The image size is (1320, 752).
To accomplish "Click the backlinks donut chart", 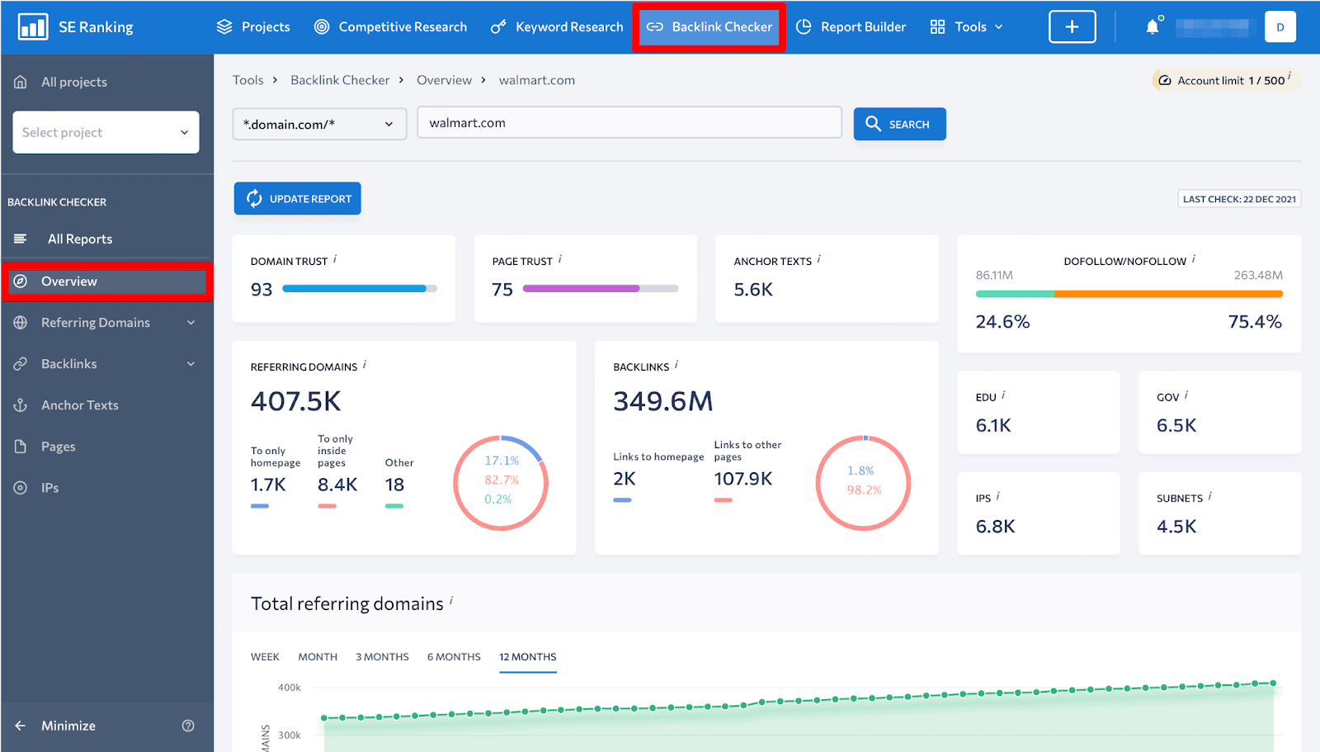I will 863,483.
